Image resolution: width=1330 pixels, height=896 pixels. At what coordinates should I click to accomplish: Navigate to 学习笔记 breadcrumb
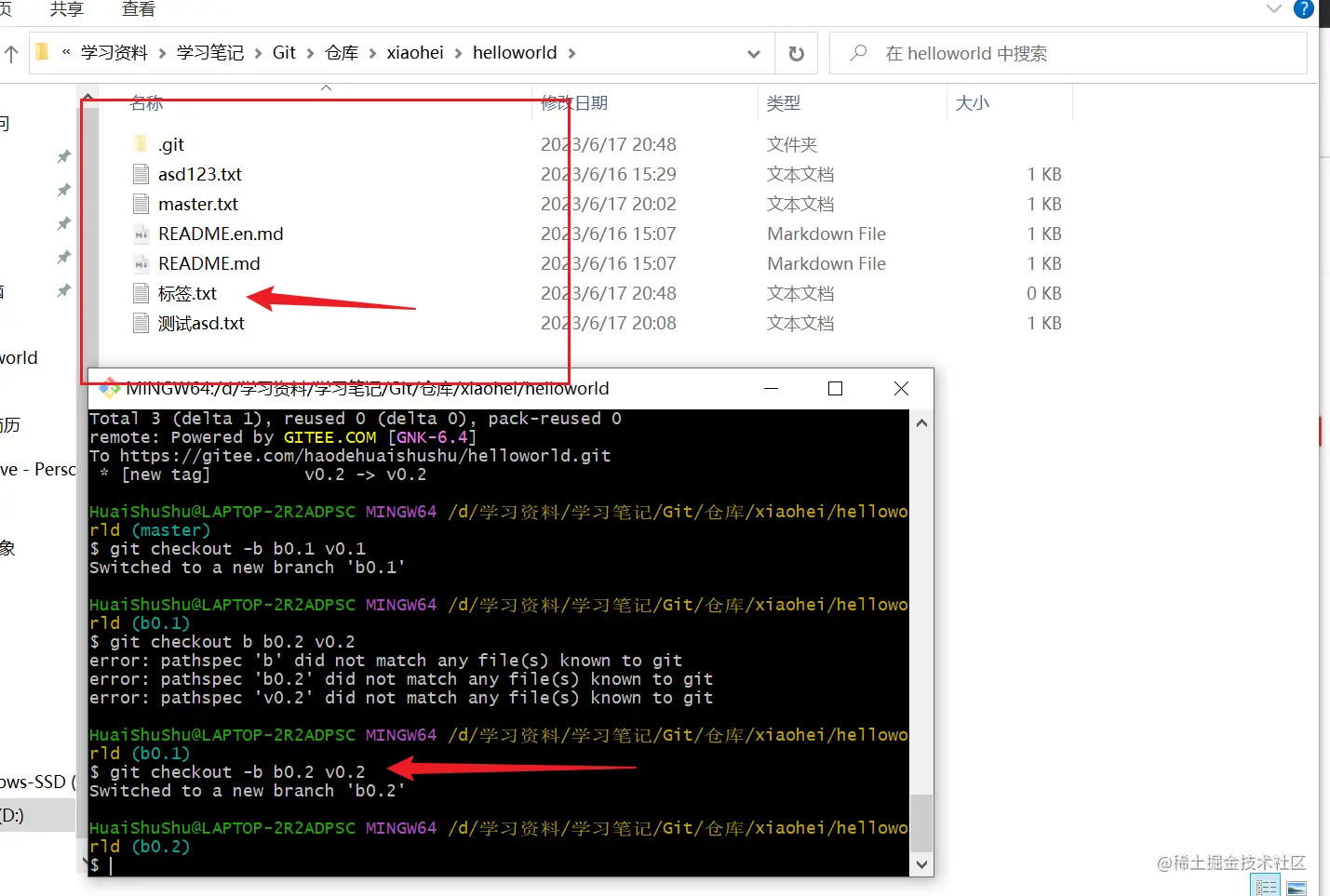click(x=210, y=53)
